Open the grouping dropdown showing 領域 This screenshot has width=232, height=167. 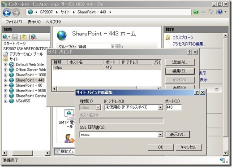click(x=112, y=47)
